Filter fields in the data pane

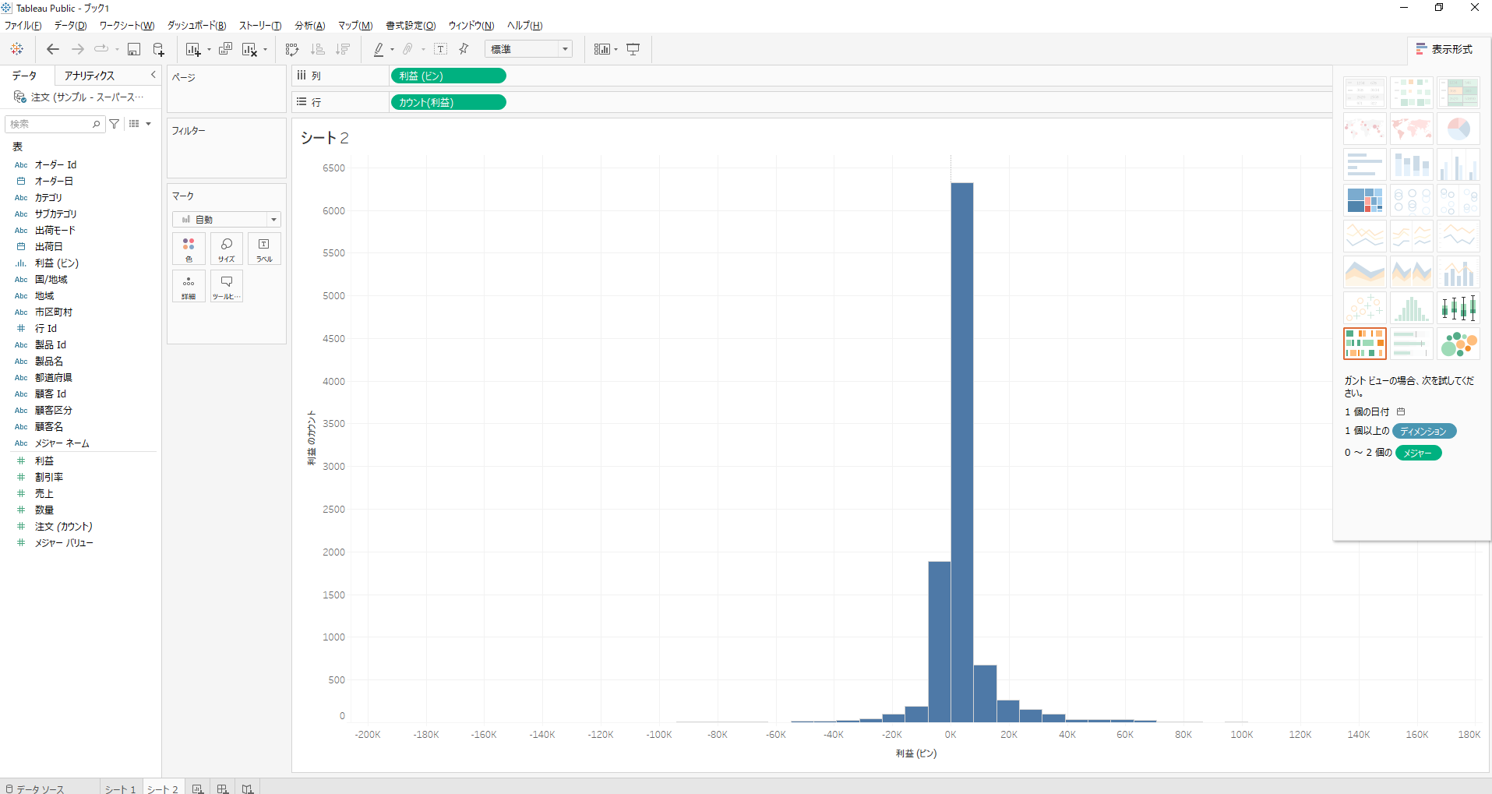(x=115, y=124)
